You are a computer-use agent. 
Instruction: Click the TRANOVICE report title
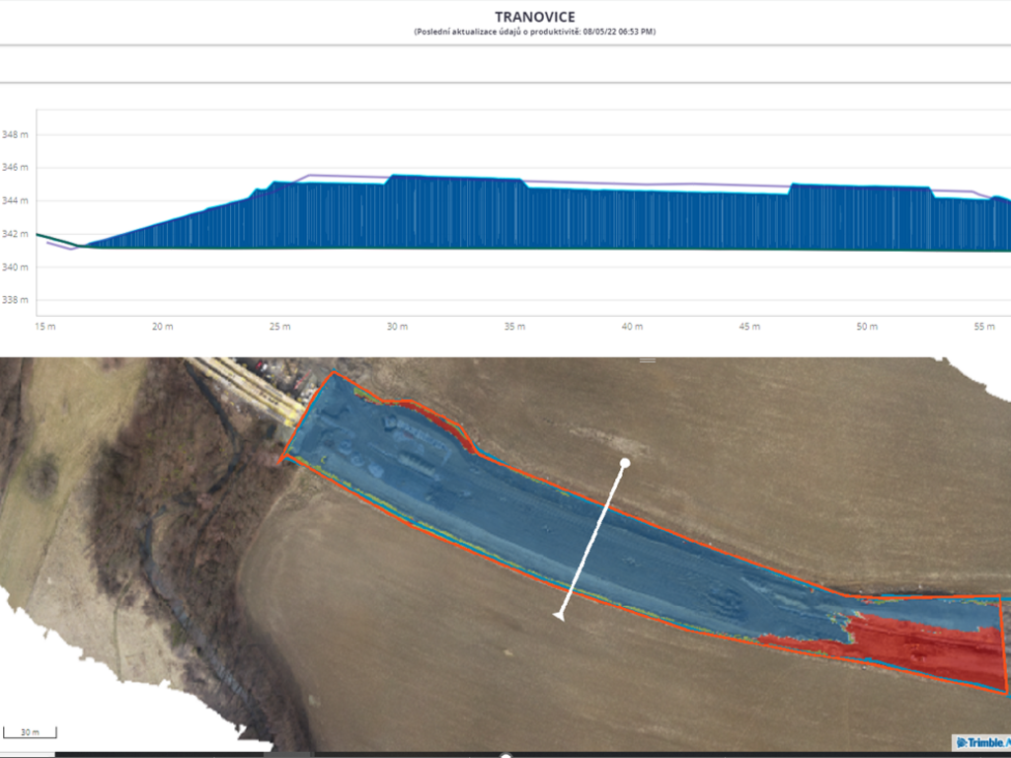pos(534,16)
